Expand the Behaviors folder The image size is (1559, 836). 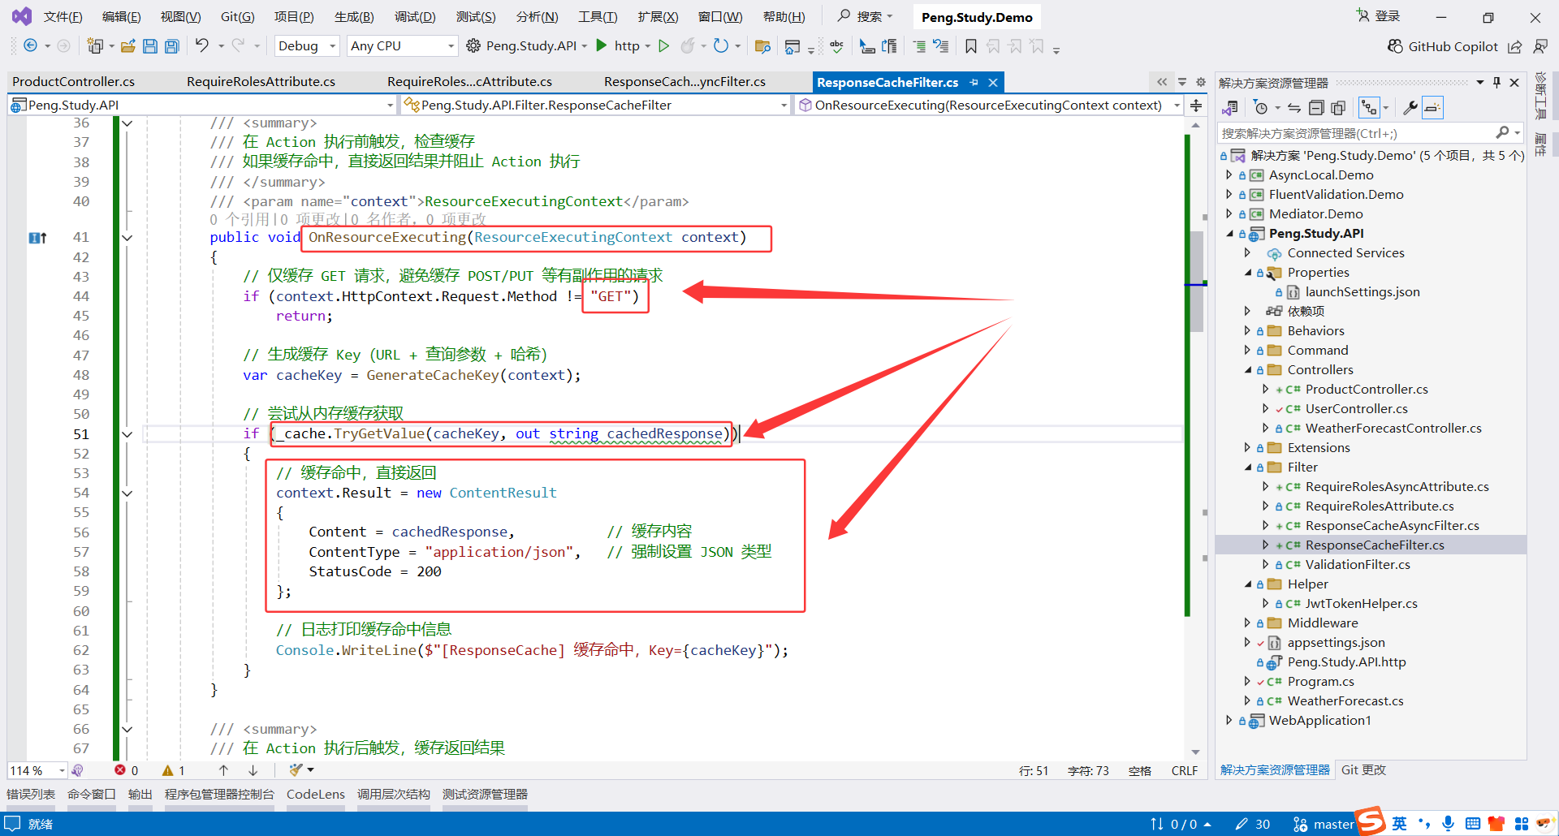pos(1247,330)
